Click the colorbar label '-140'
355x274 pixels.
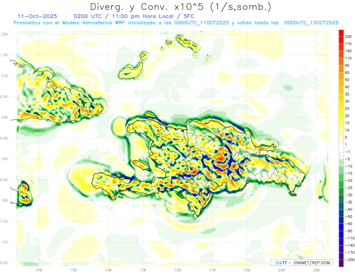click(350, 245)
